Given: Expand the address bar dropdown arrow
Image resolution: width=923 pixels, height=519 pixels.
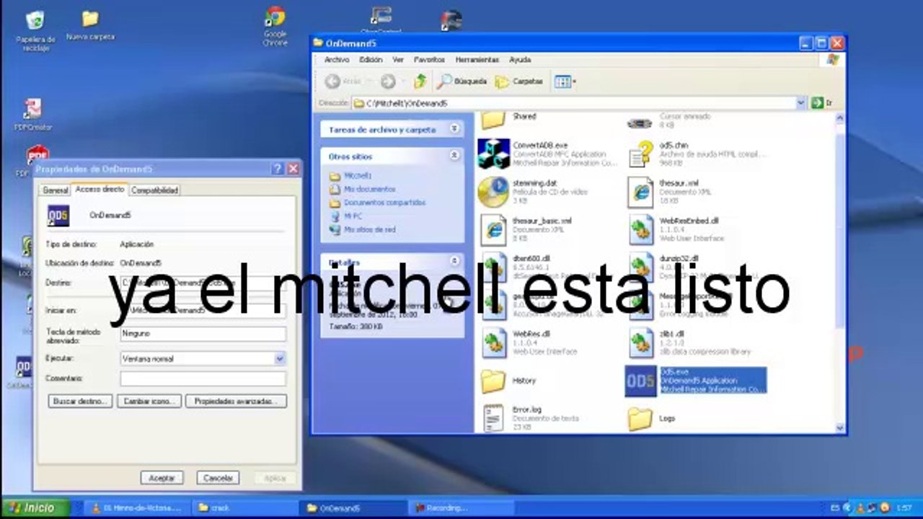Looking at the screenshot, I should click(x=800, y=103).
